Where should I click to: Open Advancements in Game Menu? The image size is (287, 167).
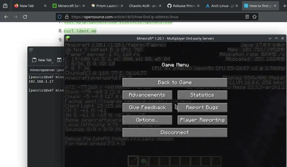point(147,95)
